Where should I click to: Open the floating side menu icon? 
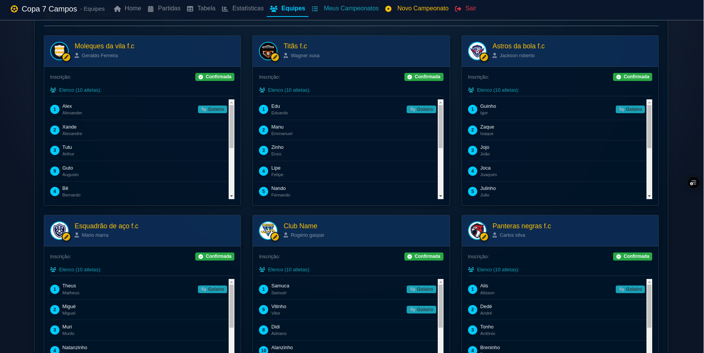point(693,183)
